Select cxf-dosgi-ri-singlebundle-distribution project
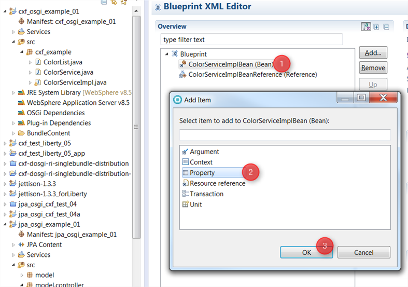 point(74,163)
